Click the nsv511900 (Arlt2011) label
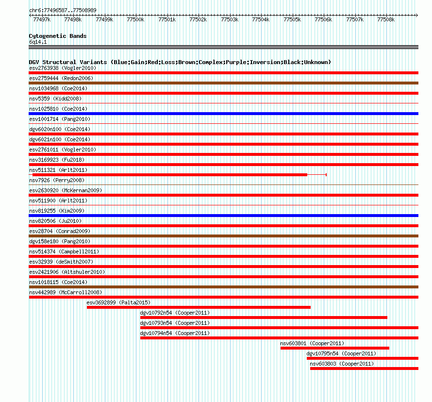432x402 pixels. tap(58, 201)
